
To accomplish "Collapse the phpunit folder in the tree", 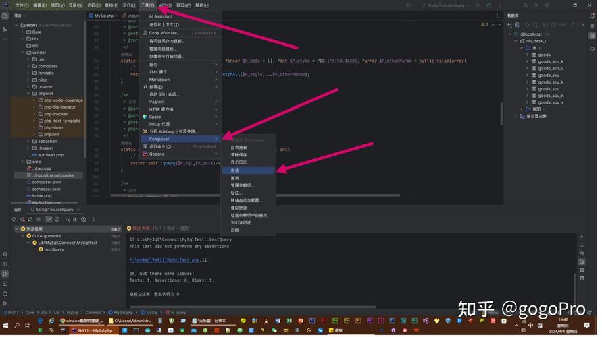I will [28, 94].
